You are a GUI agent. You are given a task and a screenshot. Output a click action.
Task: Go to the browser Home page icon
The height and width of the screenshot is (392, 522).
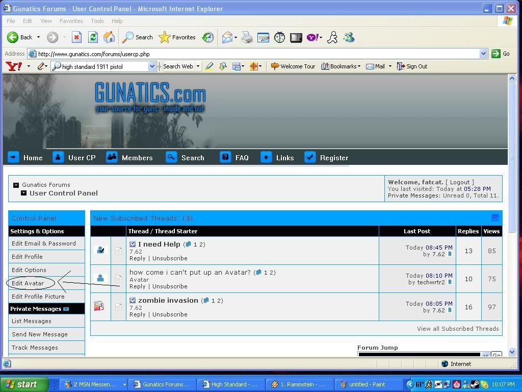(x=109, y=37)
